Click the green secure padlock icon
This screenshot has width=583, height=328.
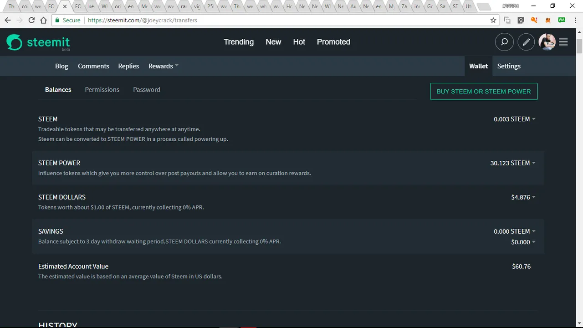coord(57,20)
